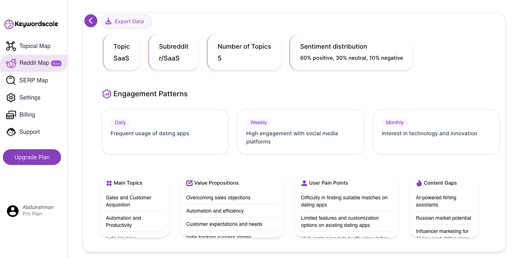Viewport: 516px width, 258px height.
Task: Select 'Automation and efficiency' row
Action: coord(232,211)
